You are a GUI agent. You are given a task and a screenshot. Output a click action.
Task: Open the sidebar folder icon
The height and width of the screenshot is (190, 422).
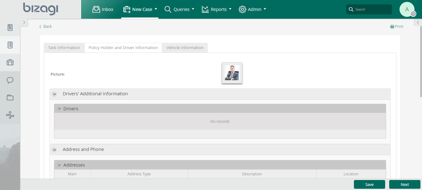click(x=10, y=97)
